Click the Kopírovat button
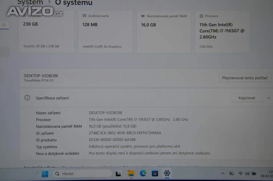 (x=247, y=98)
